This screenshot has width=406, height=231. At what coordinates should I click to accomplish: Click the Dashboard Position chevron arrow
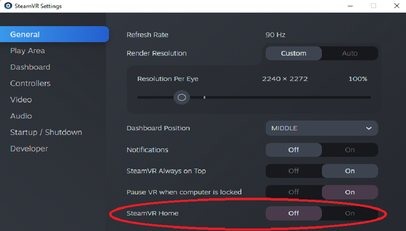point(369,128)
